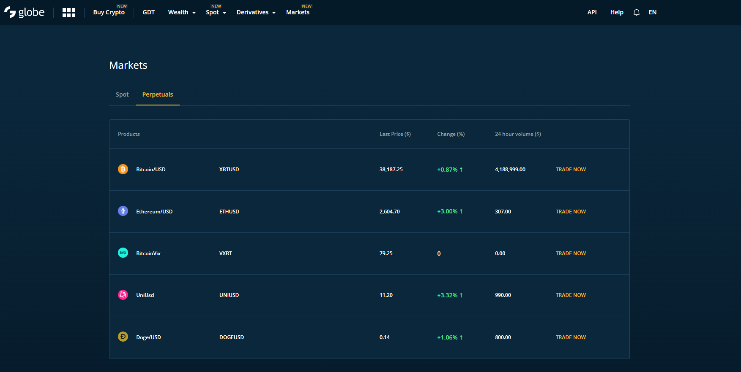
Task: Click the Ethereum coin icon
Action: tap(123, 211)
